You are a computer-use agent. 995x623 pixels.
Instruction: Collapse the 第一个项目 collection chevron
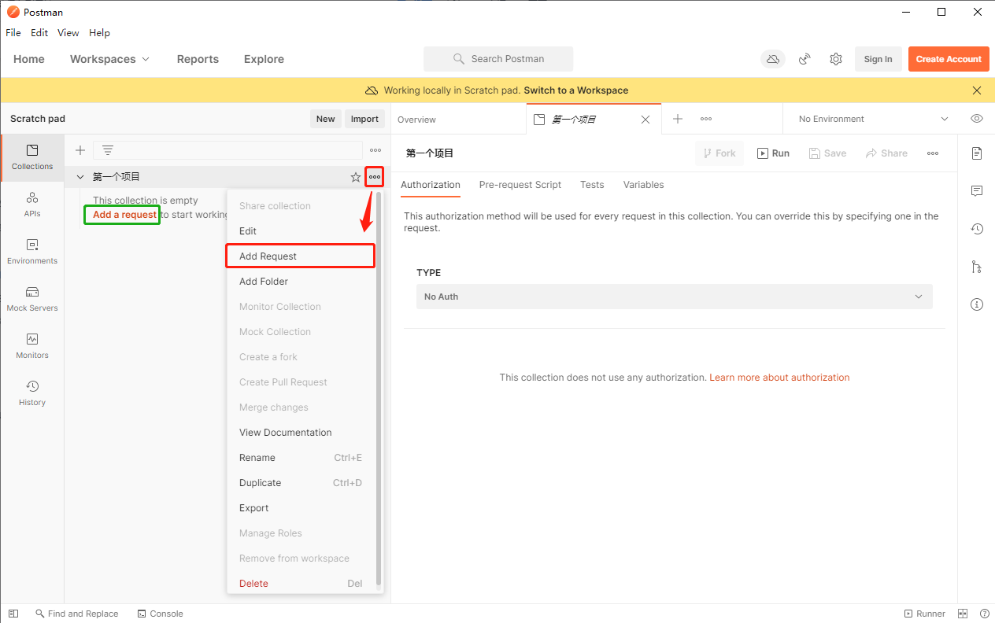point(80,177)
